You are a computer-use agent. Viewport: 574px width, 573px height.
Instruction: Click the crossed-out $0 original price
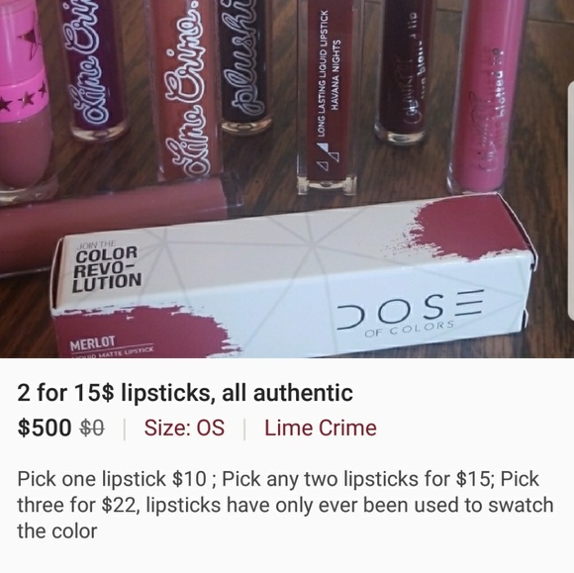tap(92, 428)
